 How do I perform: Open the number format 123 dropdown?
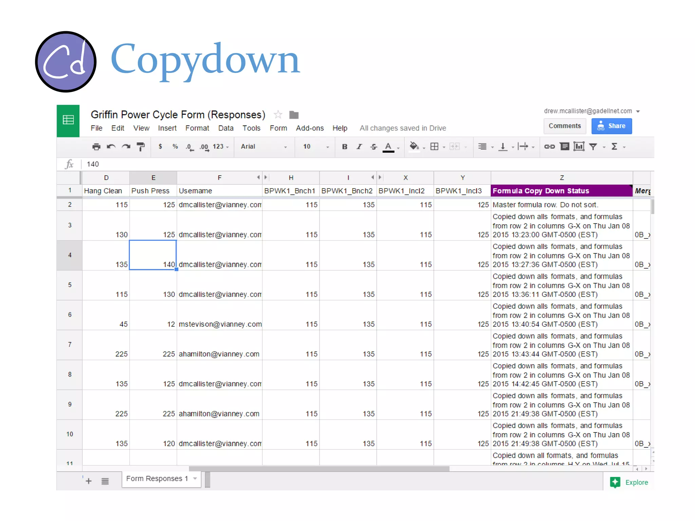(221, 147)
